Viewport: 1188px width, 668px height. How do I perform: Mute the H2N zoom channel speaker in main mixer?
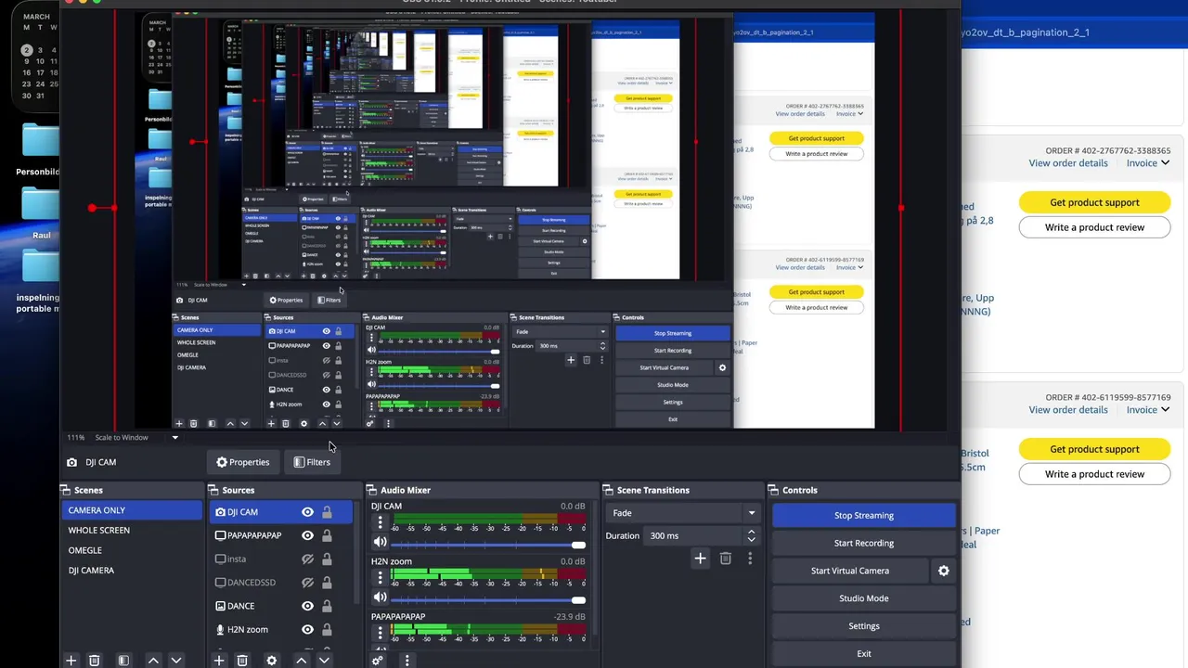(380, 597)
